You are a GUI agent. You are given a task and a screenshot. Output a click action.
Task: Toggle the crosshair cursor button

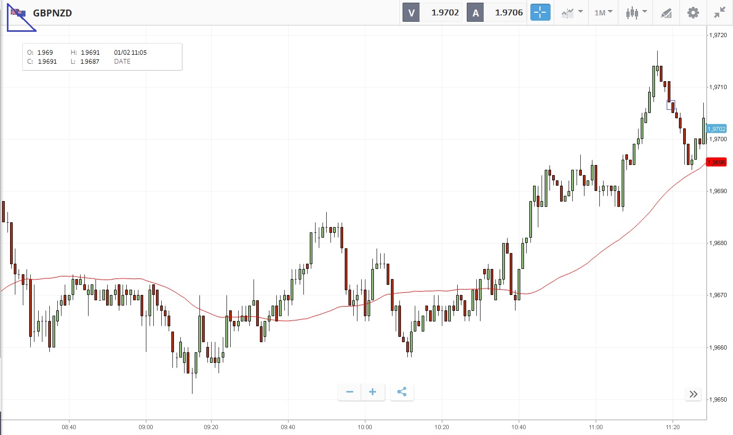[540, 13]
